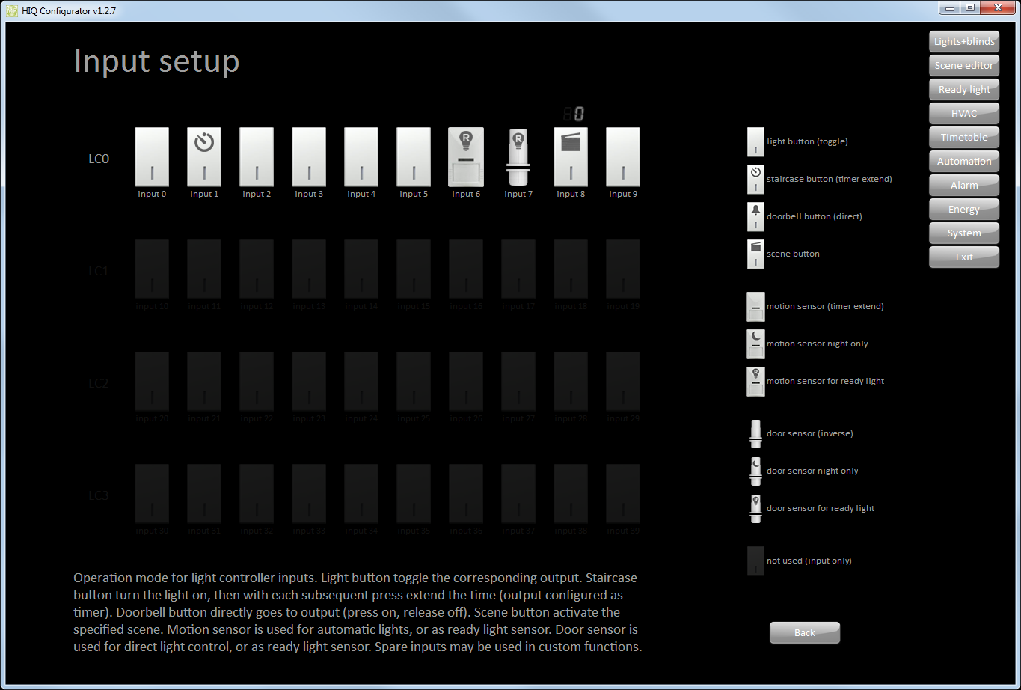This screenshot has height=690, width=1021.
Task: Open the HVAC menu item
Action: [964, 114]
